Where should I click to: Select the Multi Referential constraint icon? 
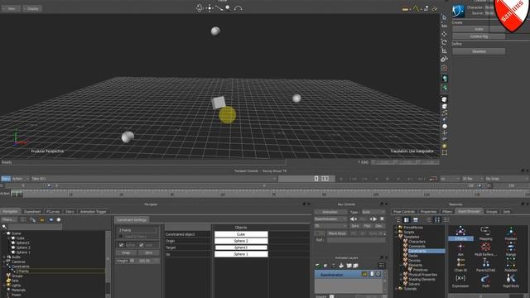coord(485,247)
